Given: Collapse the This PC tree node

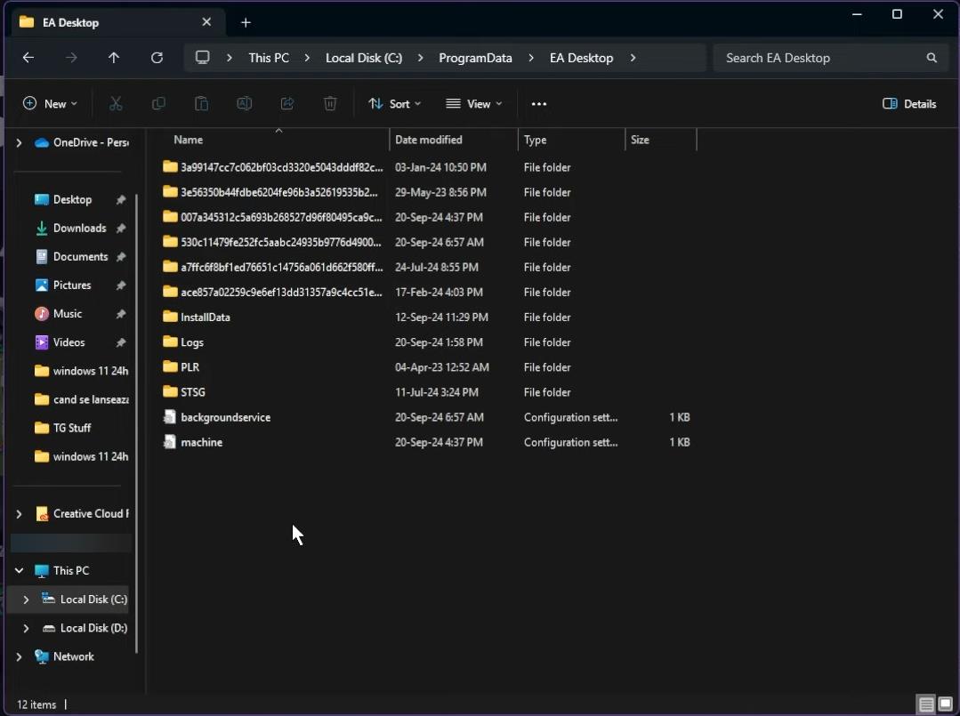Looking at the screenshot, I should (19, 571).
